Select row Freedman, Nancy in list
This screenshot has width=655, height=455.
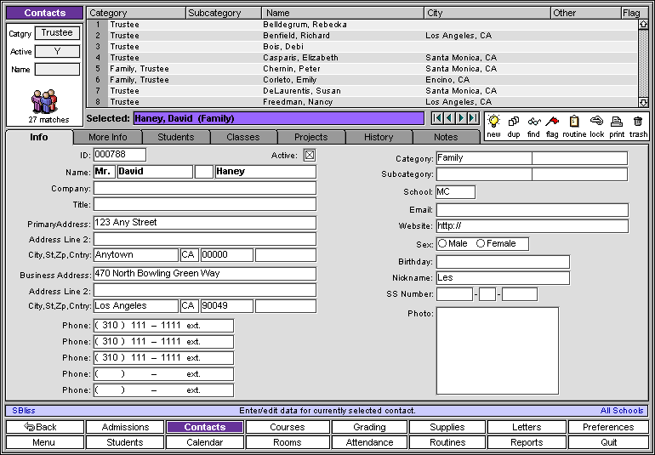pyautogui.click(x=362, y=102)
